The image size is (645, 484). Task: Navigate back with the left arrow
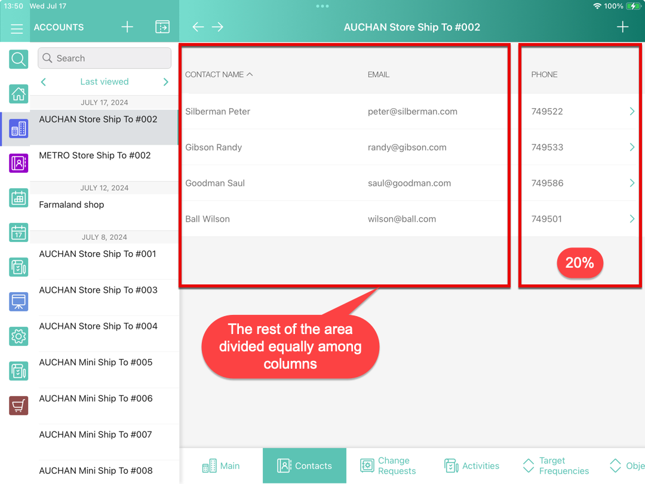pyautogui.click(x=198, y=27)
